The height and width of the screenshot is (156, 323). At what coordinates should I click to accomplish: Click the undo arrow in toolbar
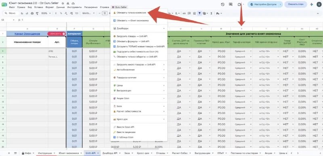click(x=22, y=13)
